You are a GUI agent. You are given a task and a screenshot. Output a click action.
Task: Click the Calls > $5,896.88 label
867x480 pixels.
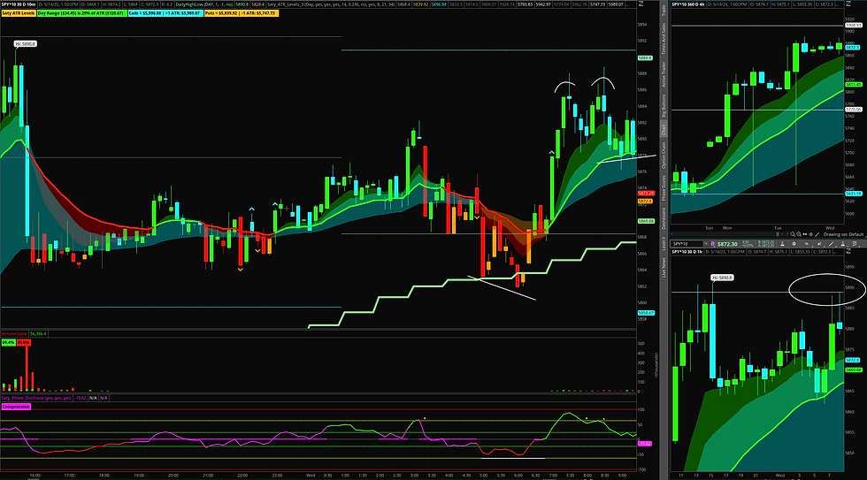tap(165, 12)
